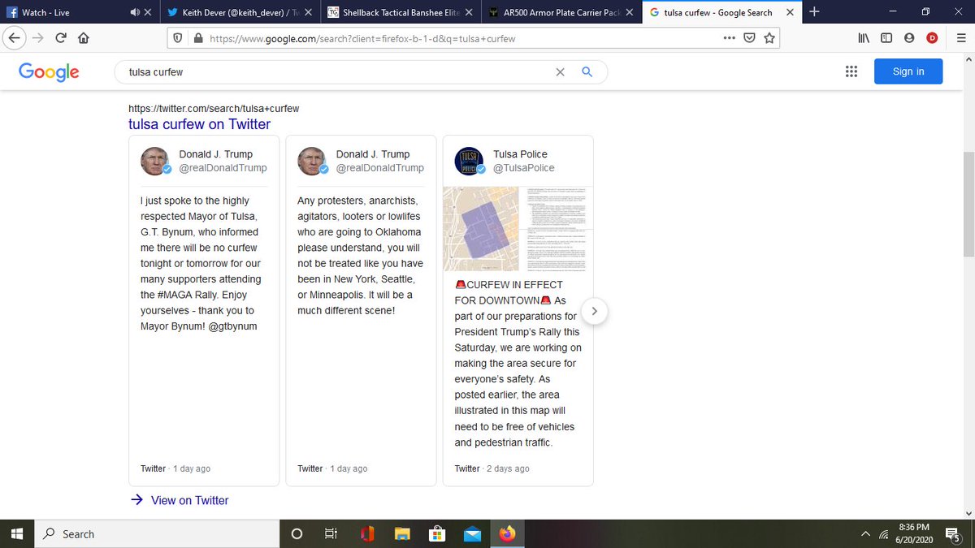Mute the Watch - Live Facebook tab
The height and width of the screenshot is (548, 975).
(134, 13)
